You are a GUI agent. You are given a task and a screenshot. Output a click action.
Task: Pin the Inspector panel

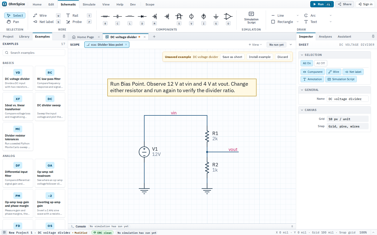373,37
